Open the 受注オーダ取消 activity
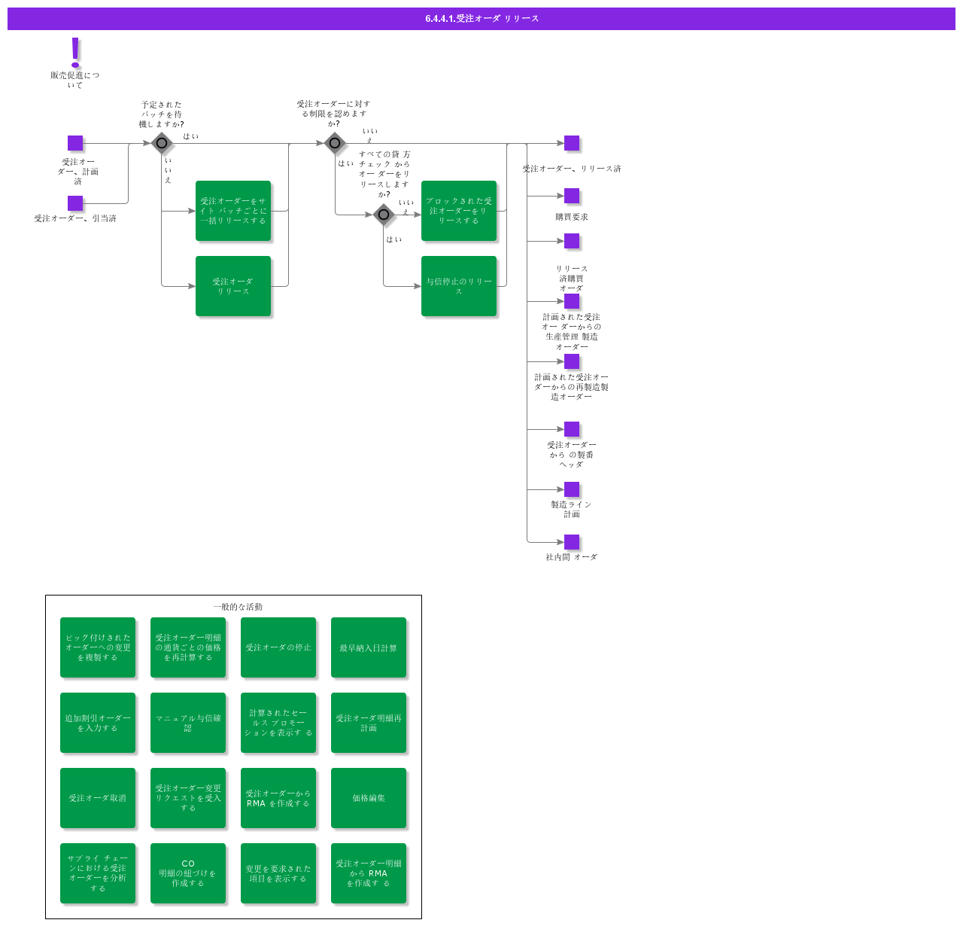Image resolution: width=963 pixels, height=926 pixels. click(x=98, y=798)
